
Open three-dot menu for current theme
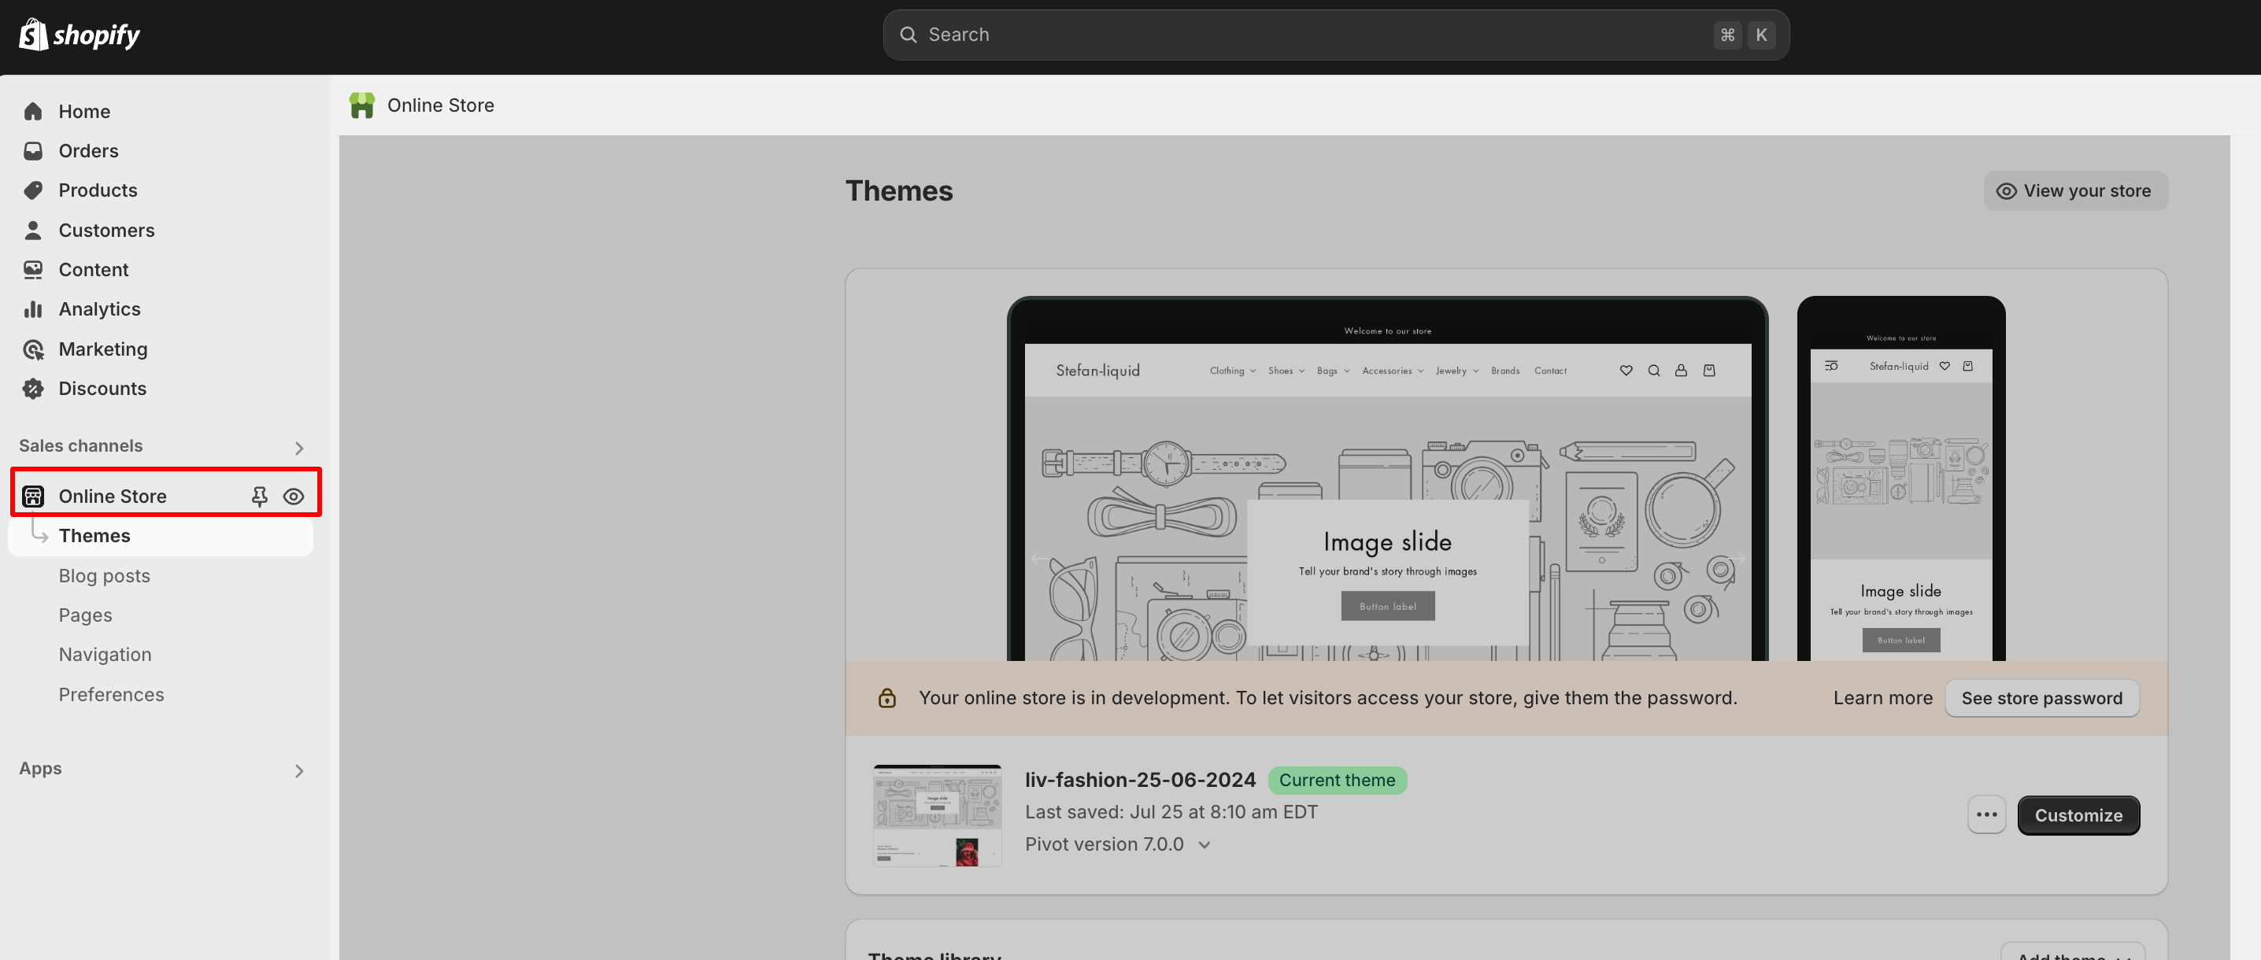tap(1985, 815)
